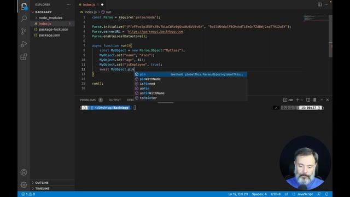The height and width of the screenshot is (197, 350).
Task: Click the EXPLORER sidebar title
Action: (x=43, y=4)
